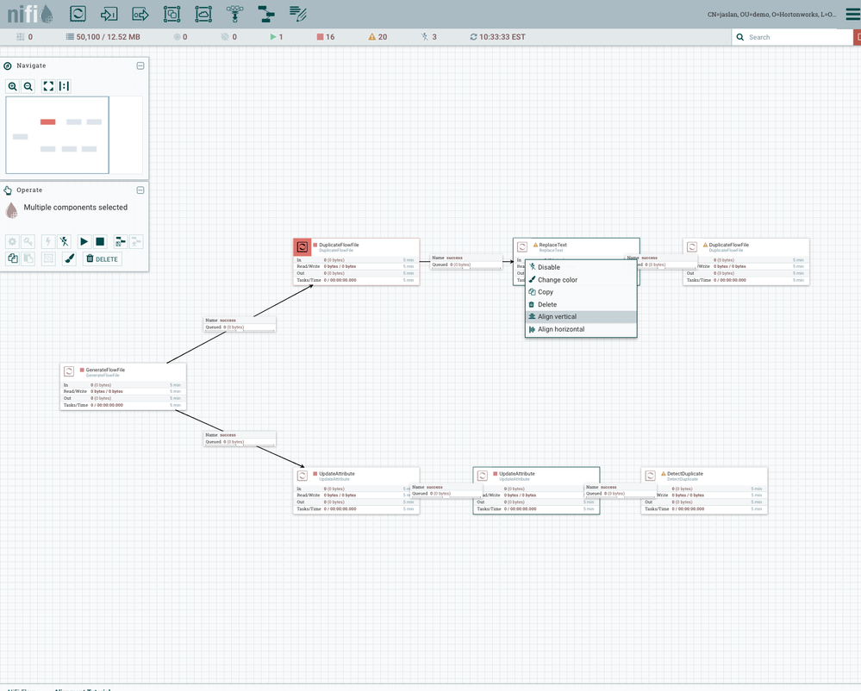
Task: Click the fit-to-screen navigate icon
Action: click(48, 86)
